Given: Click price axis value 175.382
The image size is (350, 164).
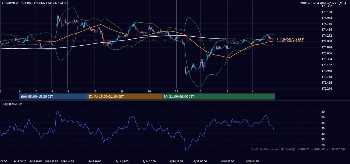Looking at the screenshot, I should click(327, 6).
